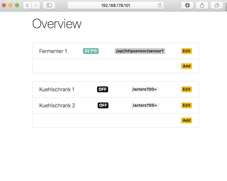
Task: Click the /actors?D5= path label
Action: tap(145, 105)
